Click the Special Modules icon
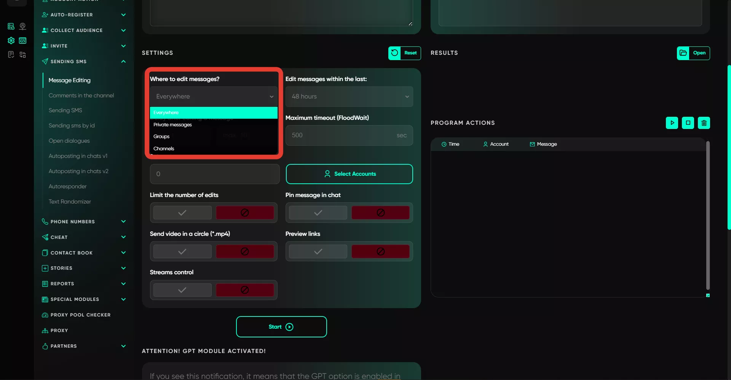 pyautogui.click(x=45, y=299)
